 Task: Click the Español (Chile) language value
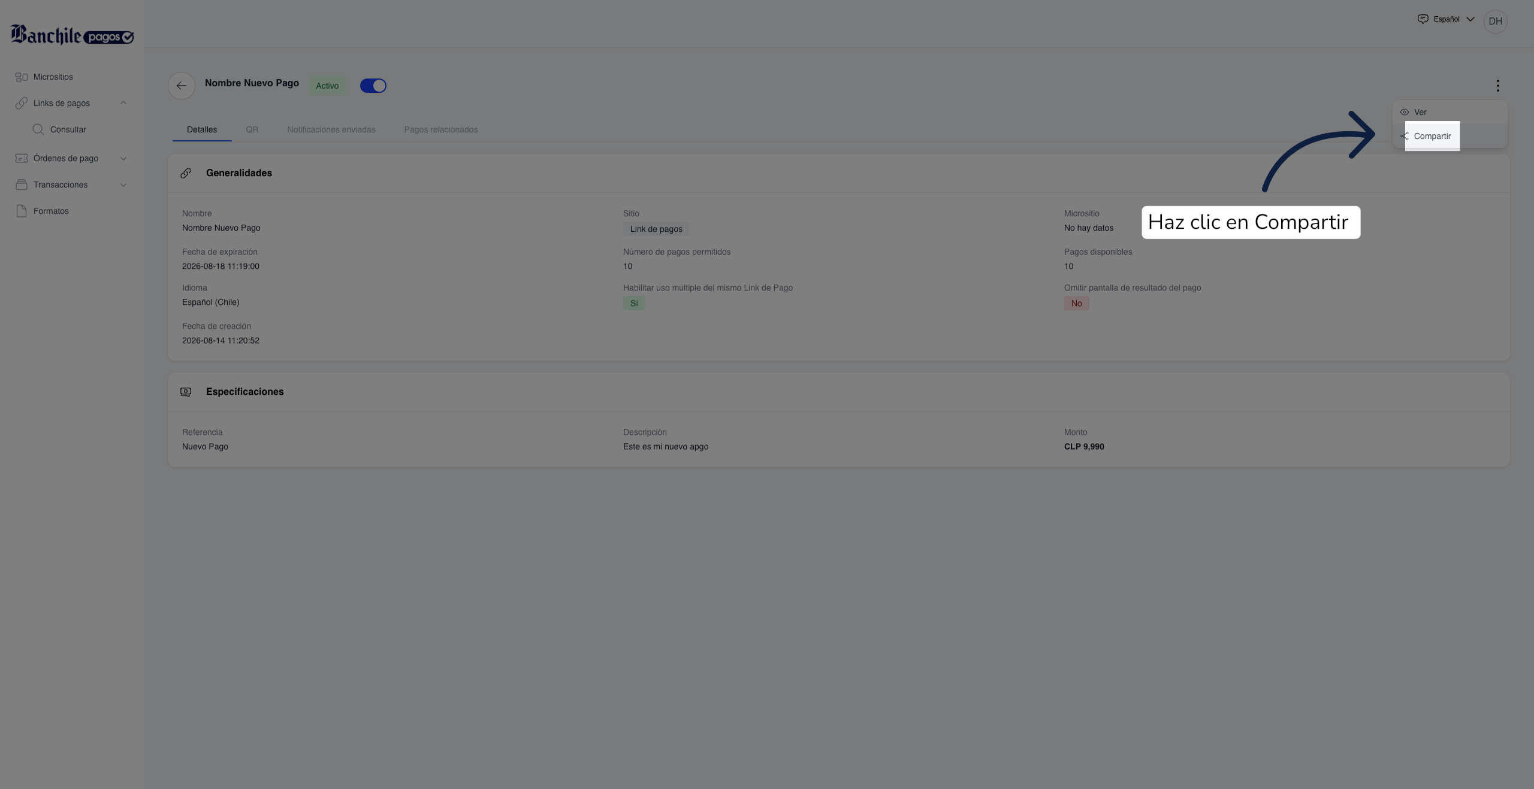(x=211, y=302)
